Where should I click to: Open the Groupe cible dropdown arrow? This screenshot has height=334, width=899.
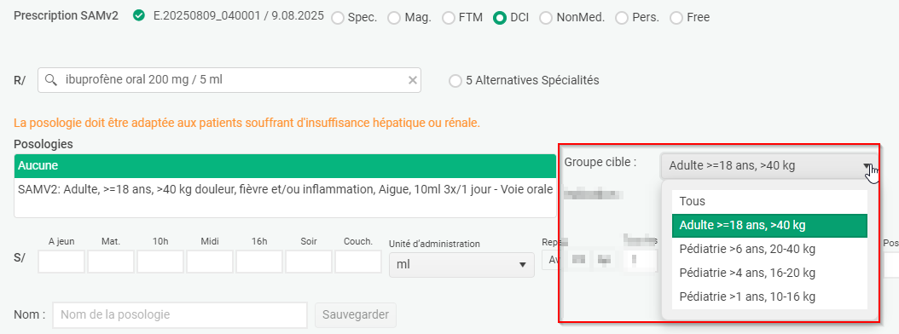click(867, 166)
